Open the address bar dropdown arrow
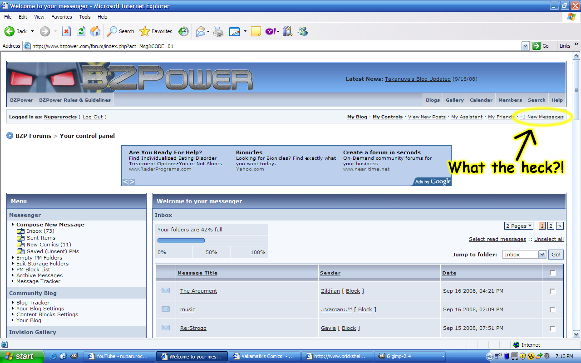 (525, 46)
